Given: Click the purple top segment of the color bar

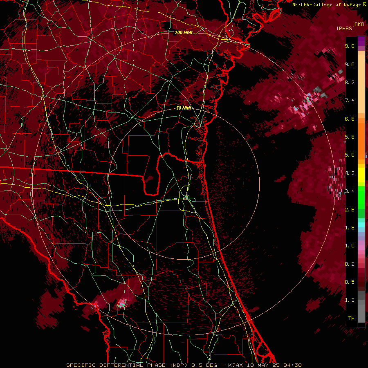Looking at the screenshot, I should pos(361,41).
